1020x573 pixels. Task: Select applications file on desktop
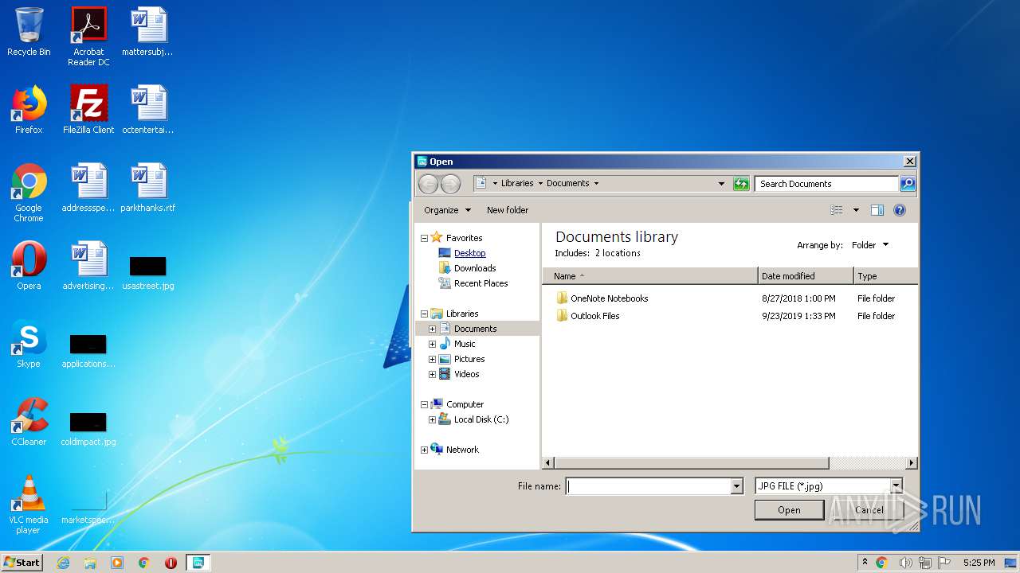point(88,351)
